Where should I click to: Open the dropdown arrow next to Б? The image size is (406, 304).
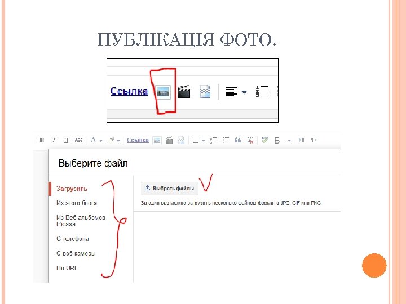pos(289,141)
